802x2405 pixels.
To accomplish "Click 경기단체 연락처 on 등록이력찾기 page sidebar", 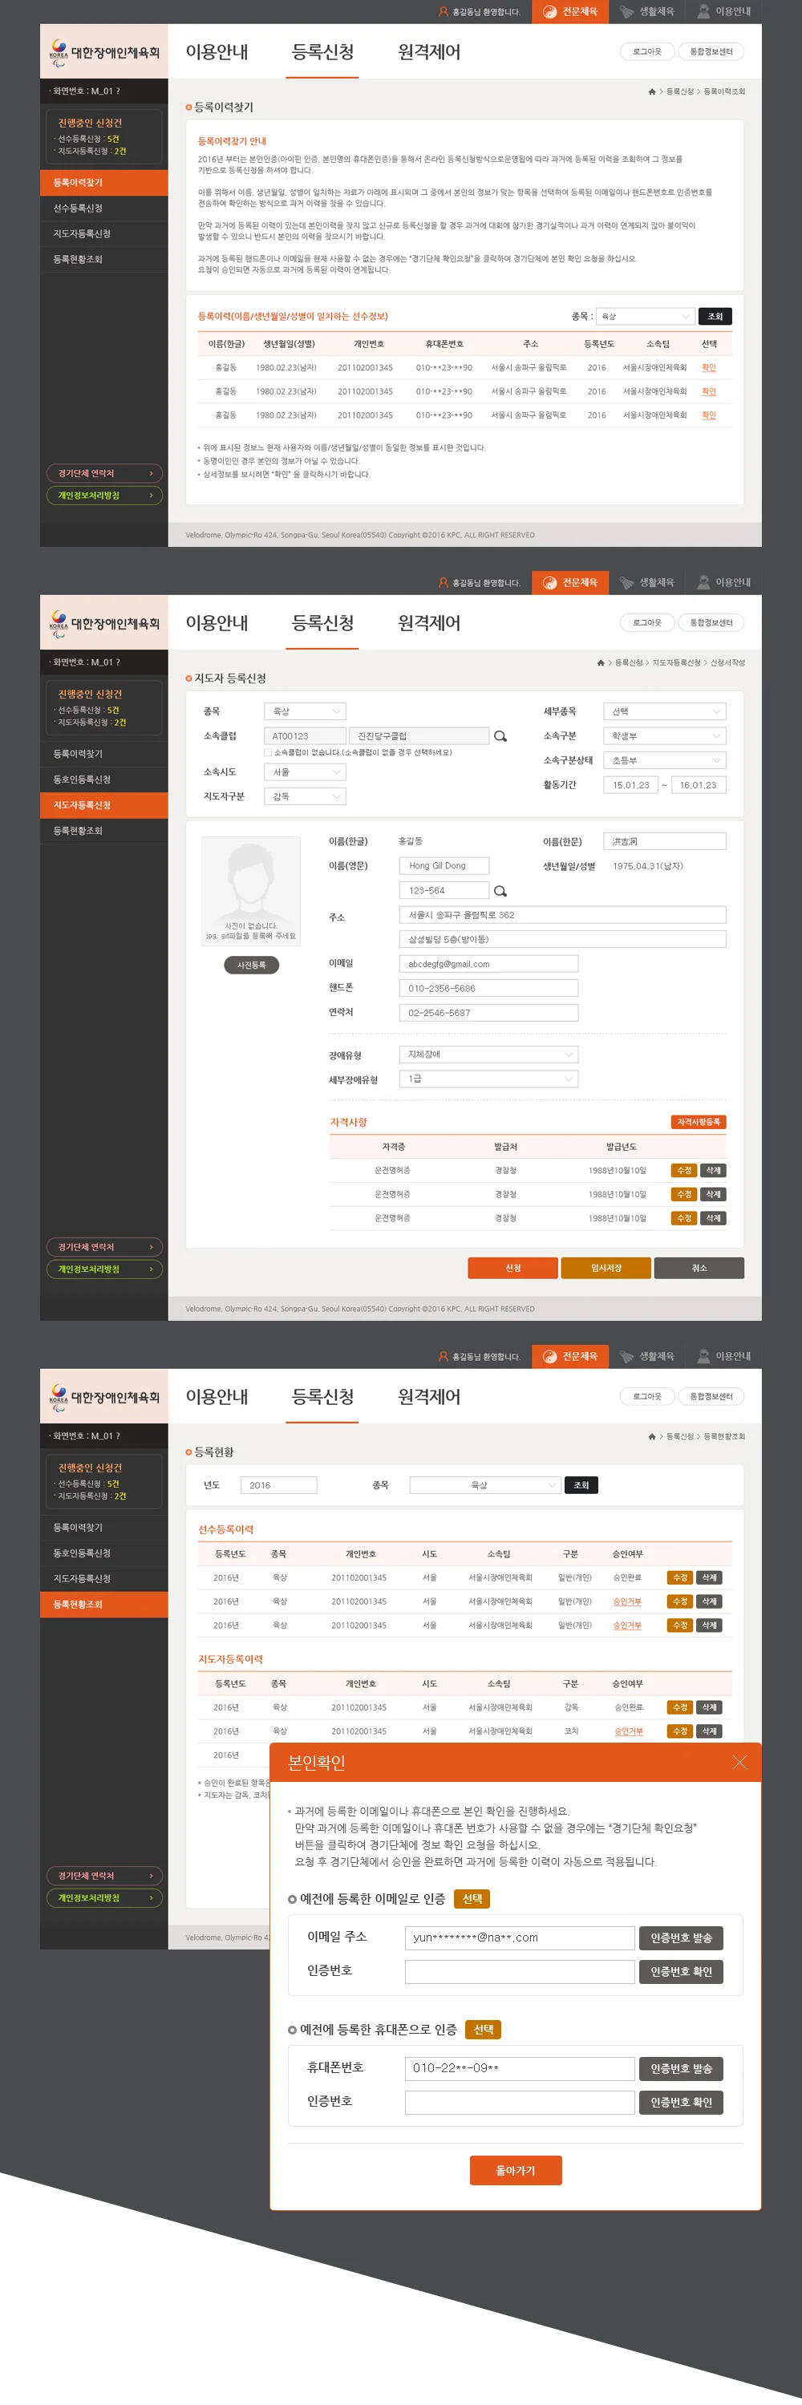I will click(x=103, y=473).
